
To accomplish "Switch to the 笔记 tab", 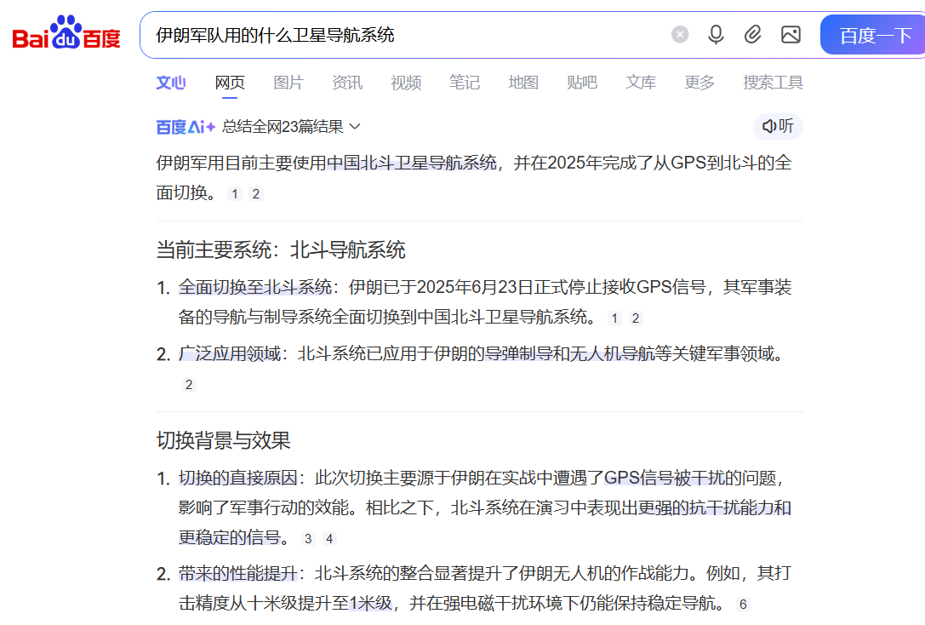I will pos(465,82).
